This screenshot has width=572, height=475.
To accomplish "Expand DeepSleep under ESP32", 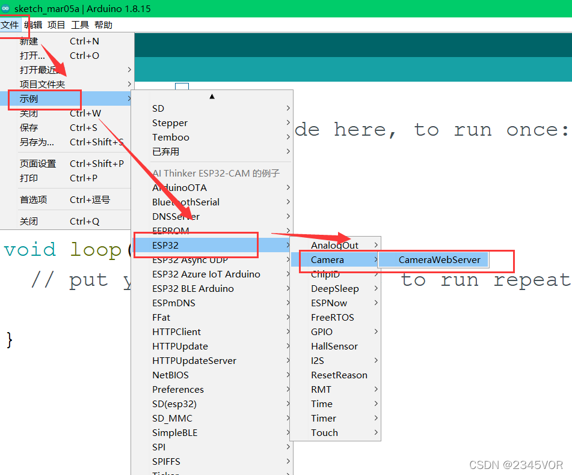I will tap(335, 288).
